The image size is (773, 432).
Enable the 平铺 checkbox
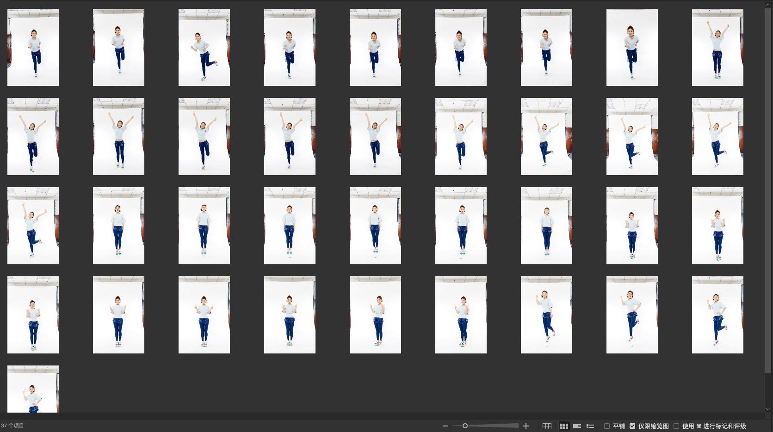pyautogui.click(x=607, y=426)
